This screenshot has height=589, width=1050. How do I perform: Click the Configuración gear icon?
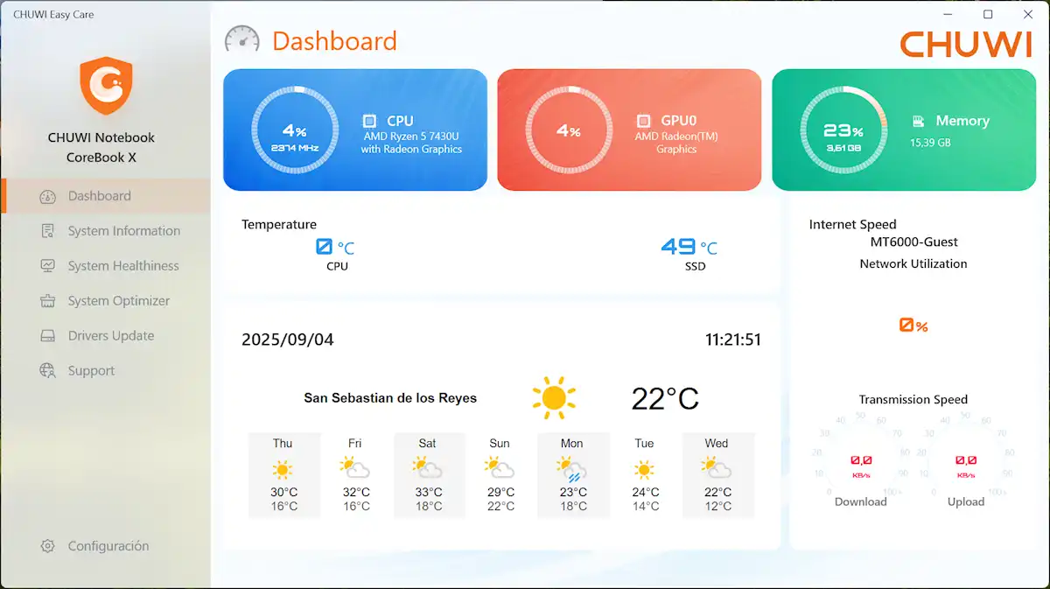pyautogui.click(x=48, y=546)
